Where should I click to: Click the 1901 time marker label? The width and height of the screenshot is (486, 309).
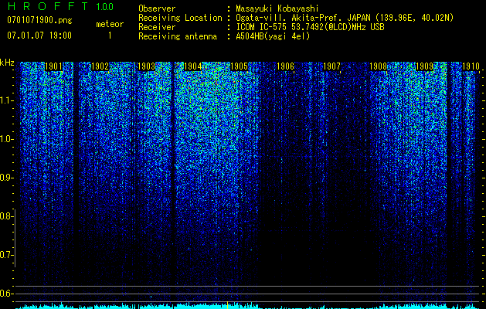pyautogui.click(x=53, y=66)
